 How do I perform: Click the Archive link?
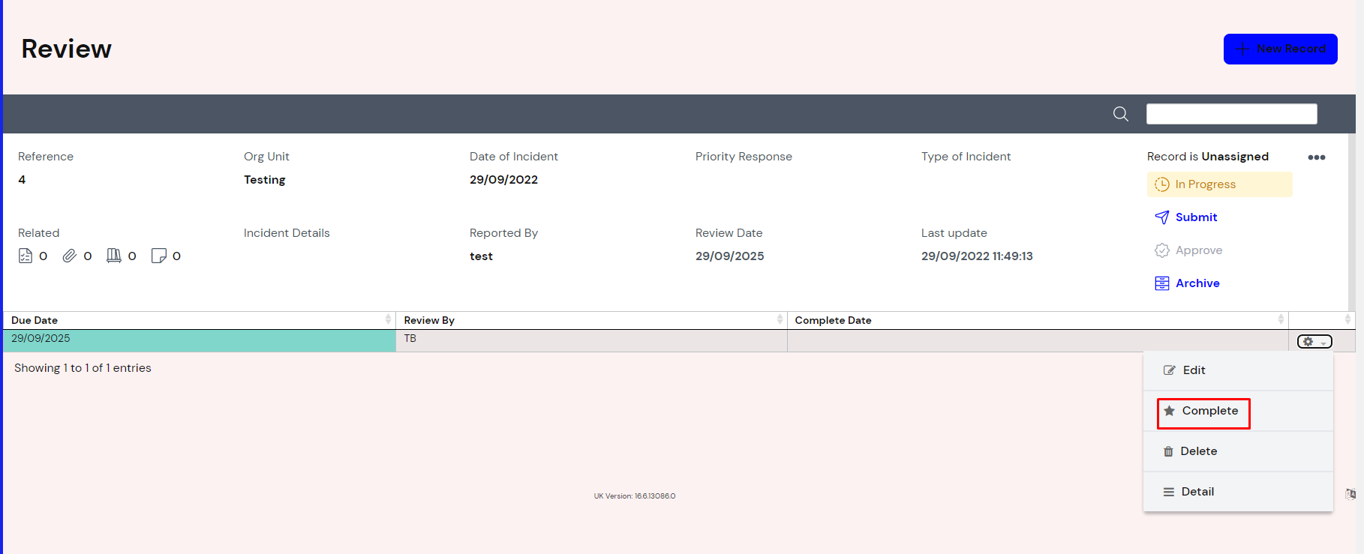[1197, 283]
